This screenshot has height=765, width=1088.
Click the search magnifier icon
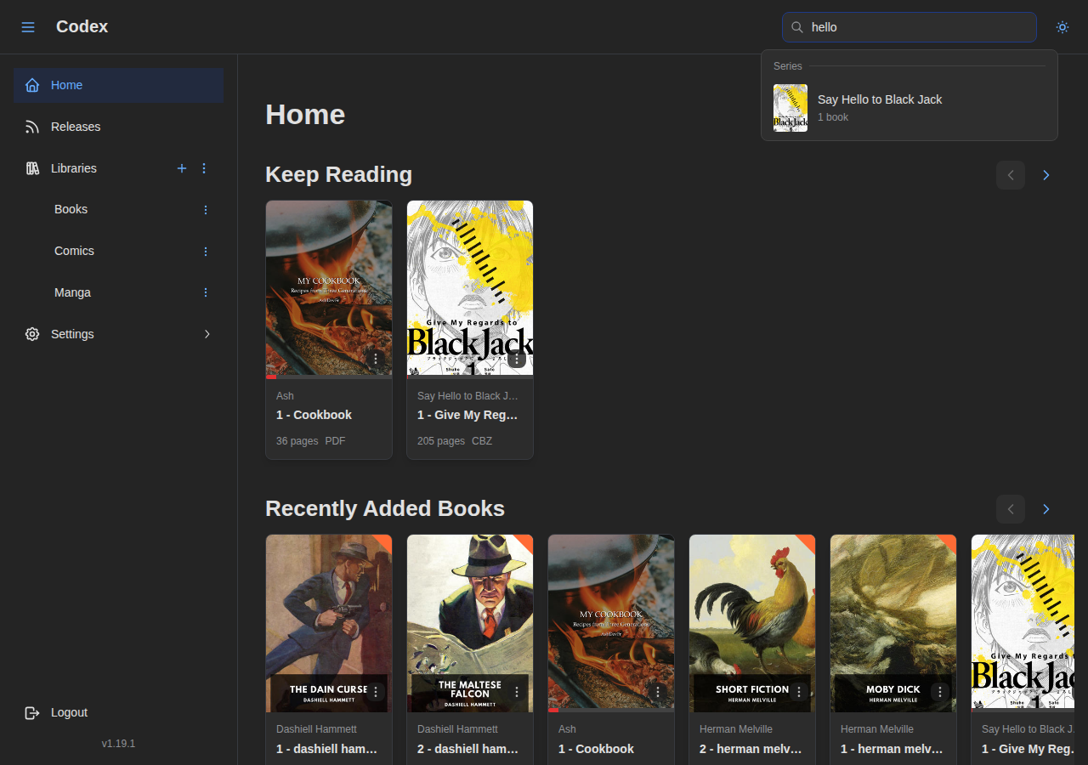[x=797, y=27]
